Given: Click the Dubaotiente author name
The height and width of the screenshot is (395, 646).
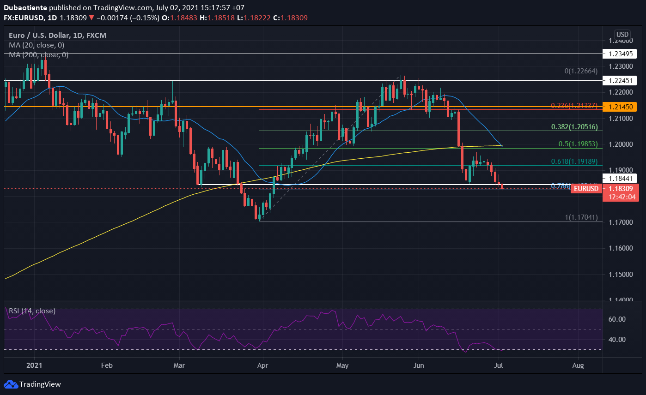Looking at the screenshot, I should (25, 8).
